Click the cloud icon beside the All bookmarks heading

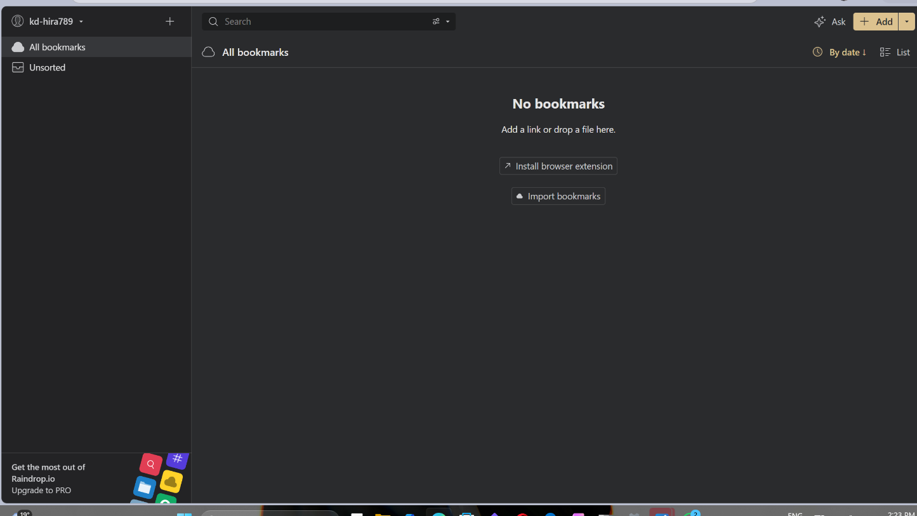click(208, 52)
